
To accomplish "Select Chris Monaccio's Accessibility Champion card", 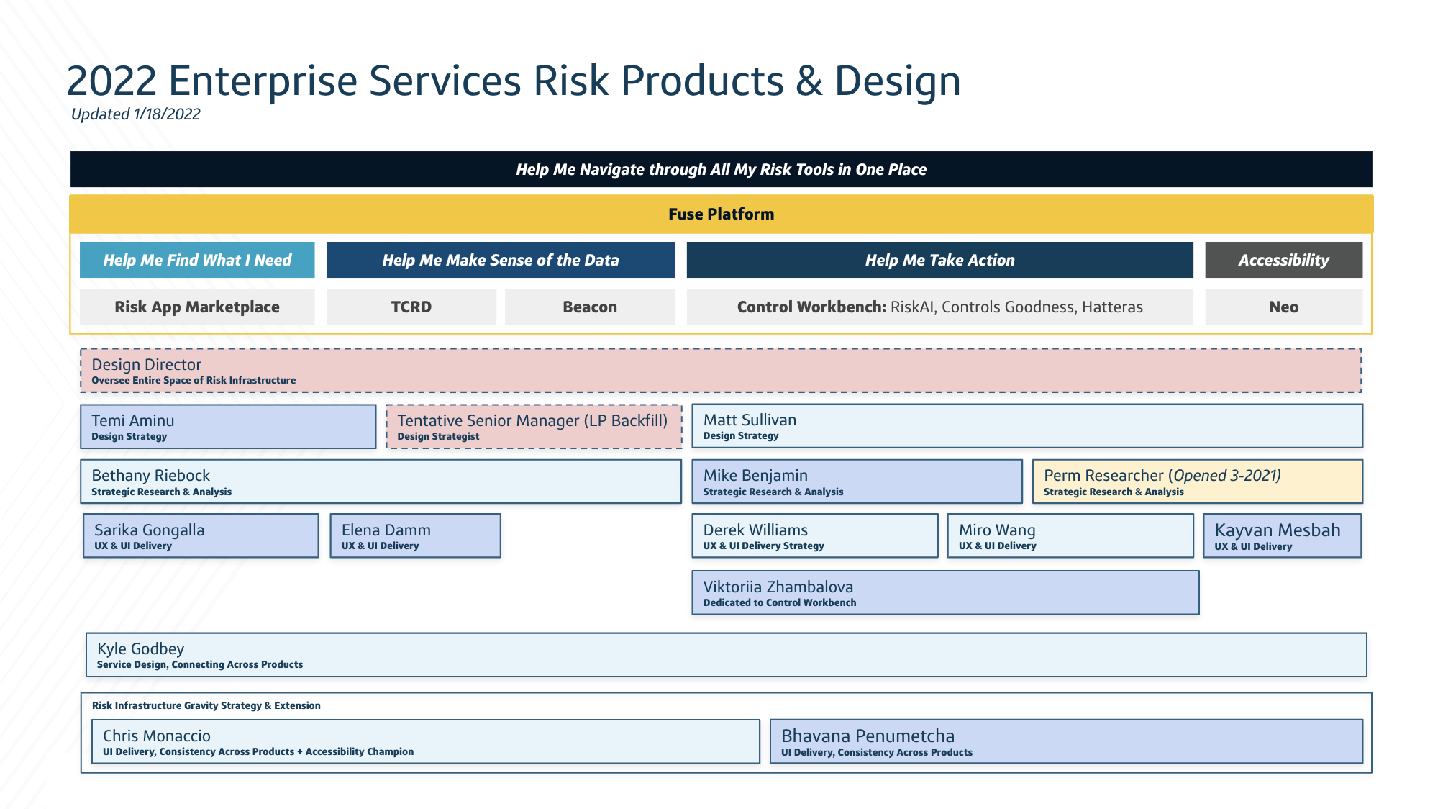I will [423, 741].
